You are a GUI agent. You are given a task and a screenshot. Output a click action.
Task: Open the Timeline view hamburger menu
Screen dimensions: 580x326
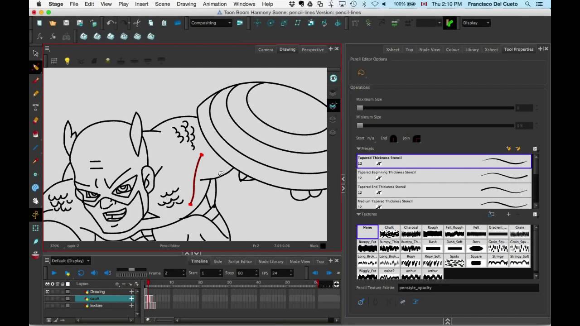point(47,261)
